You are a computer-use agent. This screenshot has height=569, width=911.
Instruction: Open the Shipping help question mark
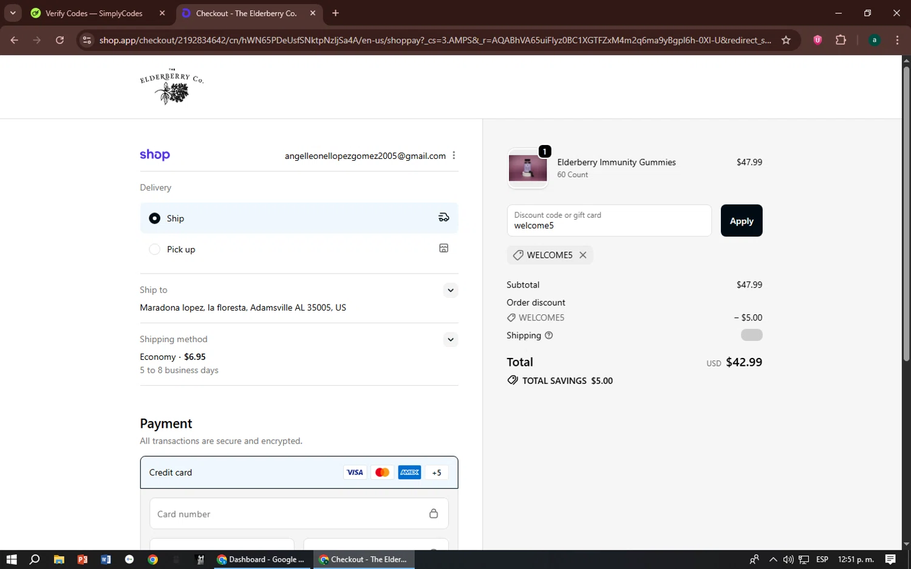(549, 335)
